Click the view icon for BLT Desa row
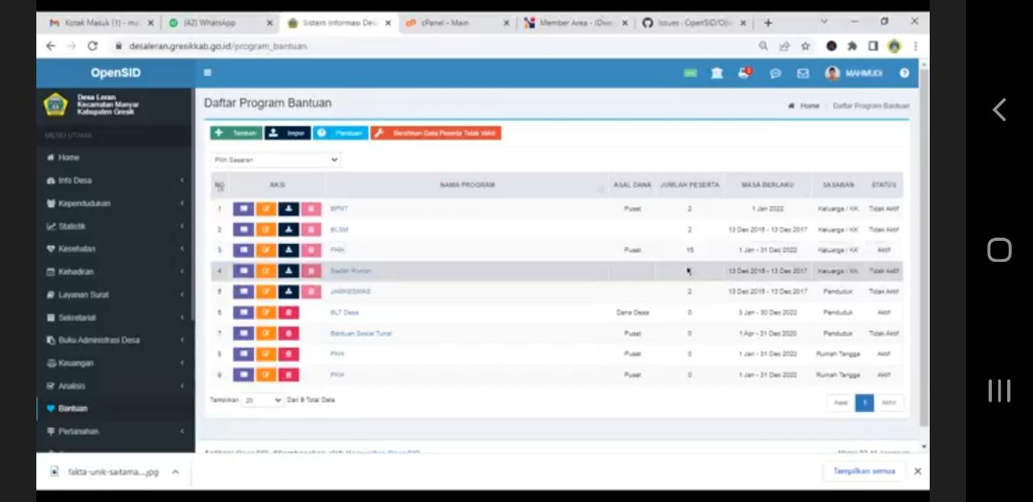Screen dimensions: 1033x502 [x=244, y=312]
